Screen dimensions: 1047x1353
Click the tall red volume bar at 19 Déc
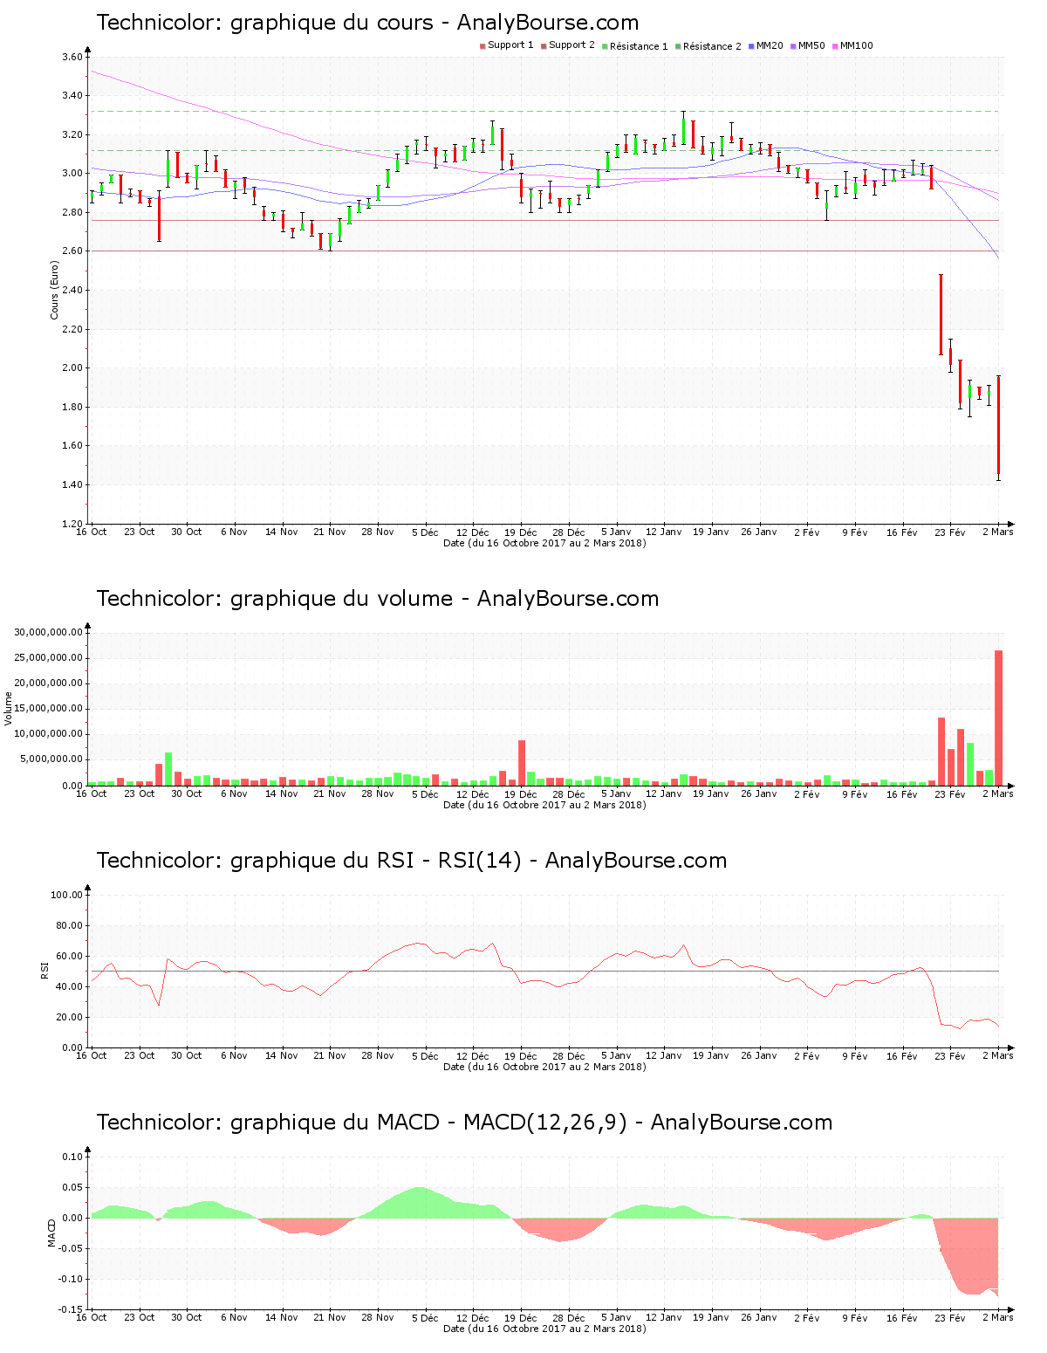tap(522, 763)
